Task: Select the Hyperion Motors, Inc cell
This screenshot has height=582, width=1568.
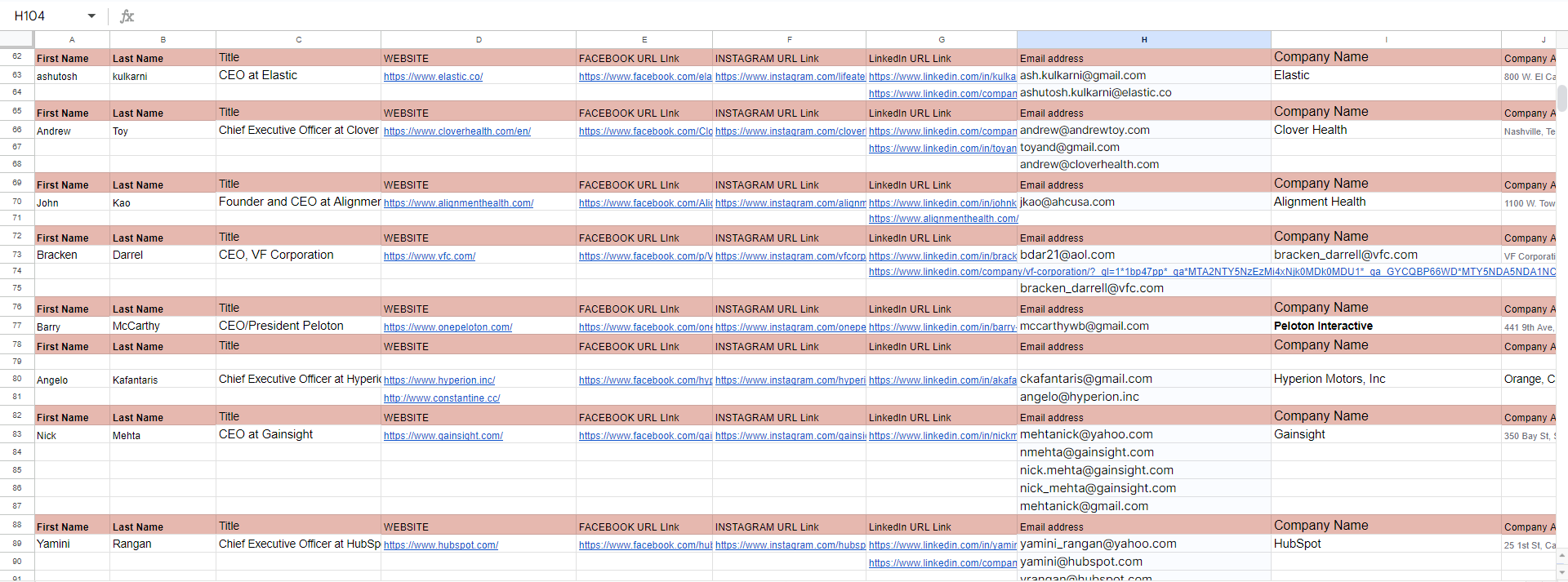Action: point(1386,379)
